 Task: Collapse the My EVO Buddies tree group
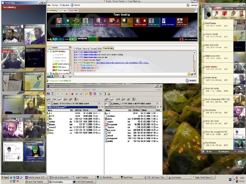point(48,51)
